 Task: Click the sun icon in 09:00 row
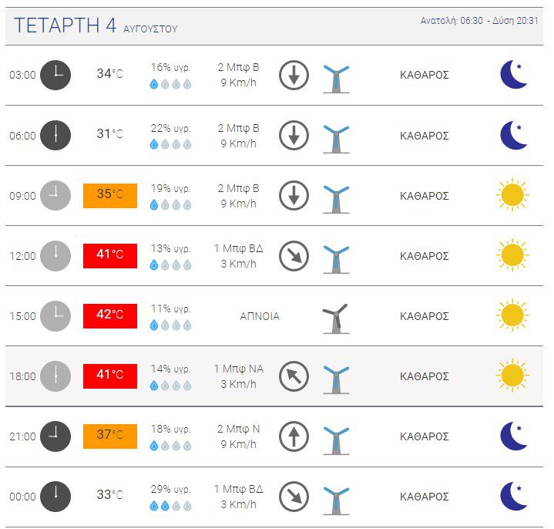pyautogui.click(x=512, y=195)
